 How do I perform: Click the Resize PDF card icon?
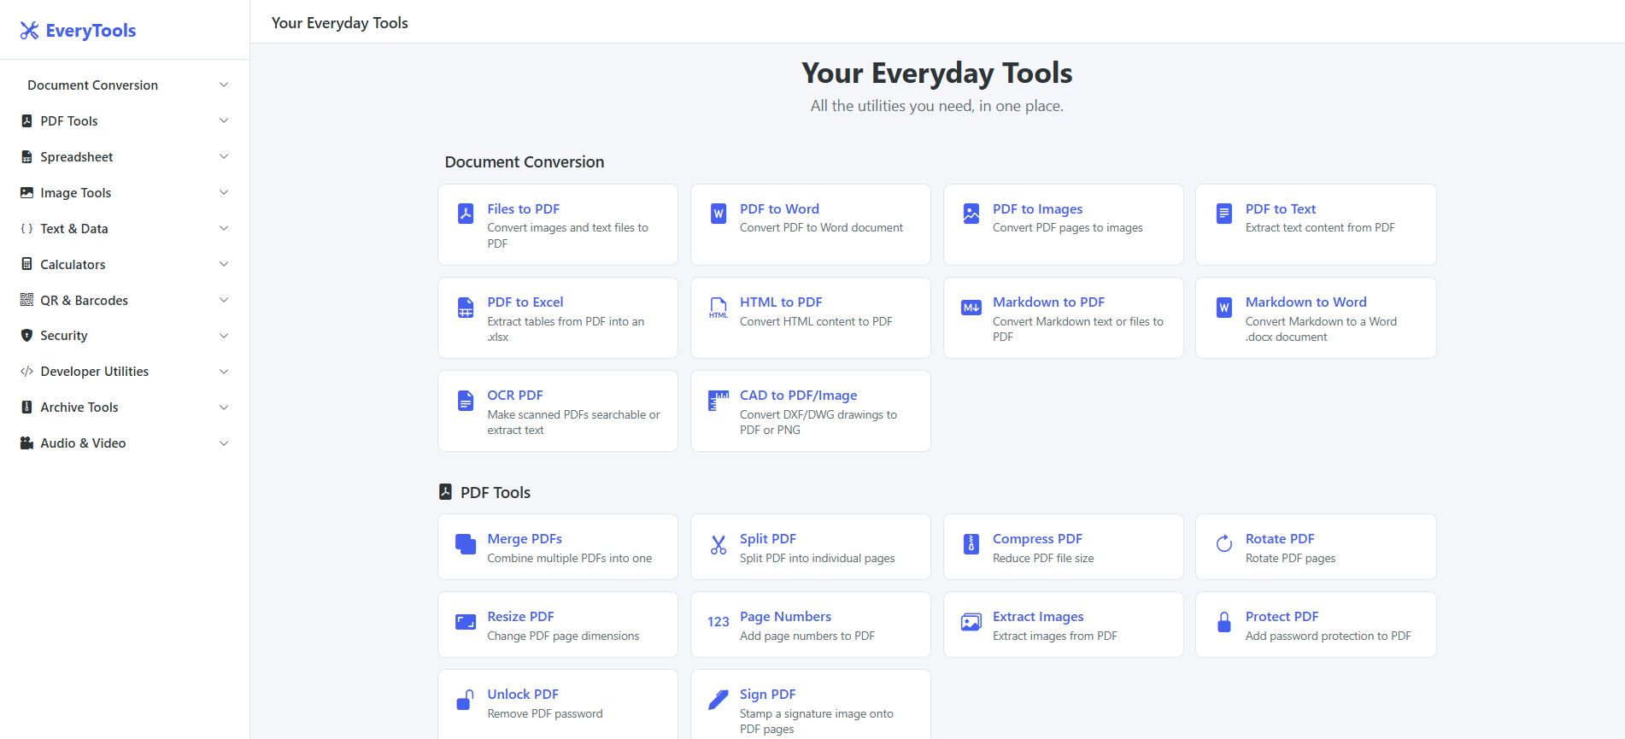point(466,622)
